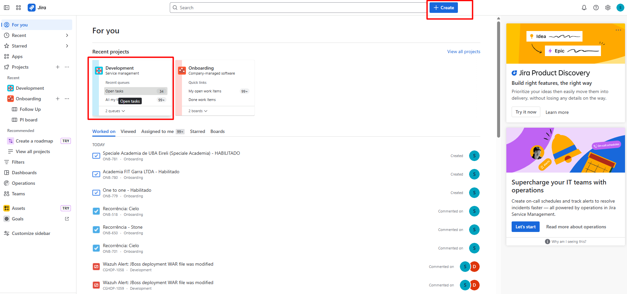
Task: Open 'Recorrência - Stone' work item
Action: point(123,227)
